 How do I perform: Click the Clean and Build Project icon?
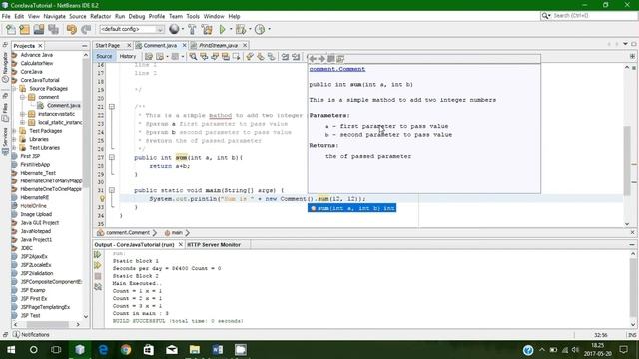(x=207, y=29)
